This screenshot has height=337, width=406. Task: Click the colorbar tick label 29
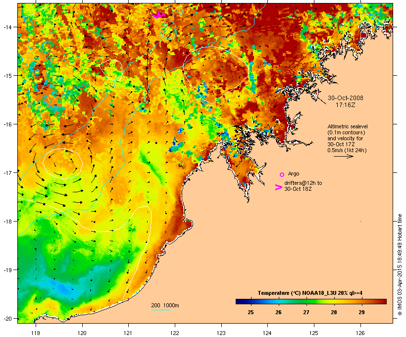tap(362, 312)
